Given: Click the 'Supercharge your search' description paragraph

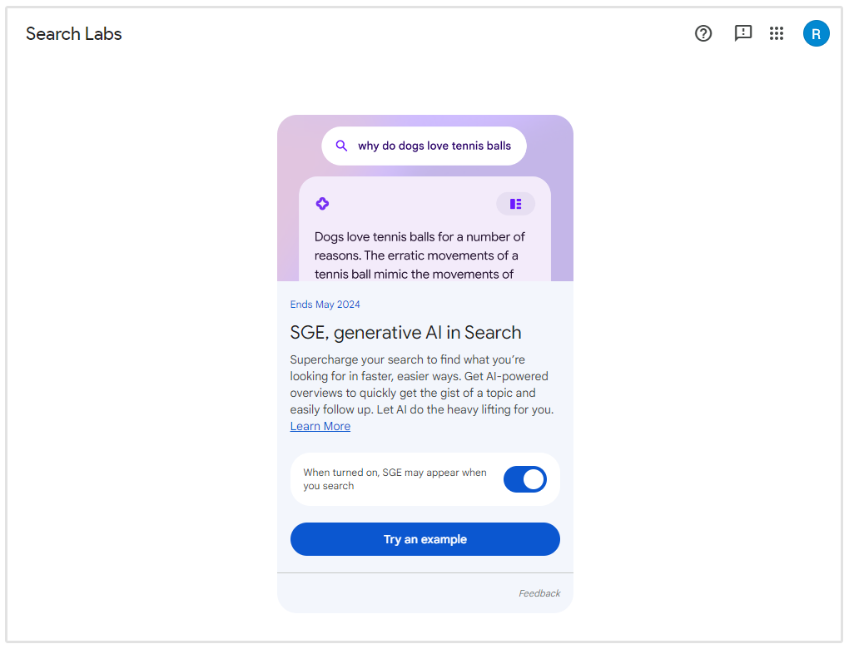Looking at the screenshot, I should click(421, 384).
